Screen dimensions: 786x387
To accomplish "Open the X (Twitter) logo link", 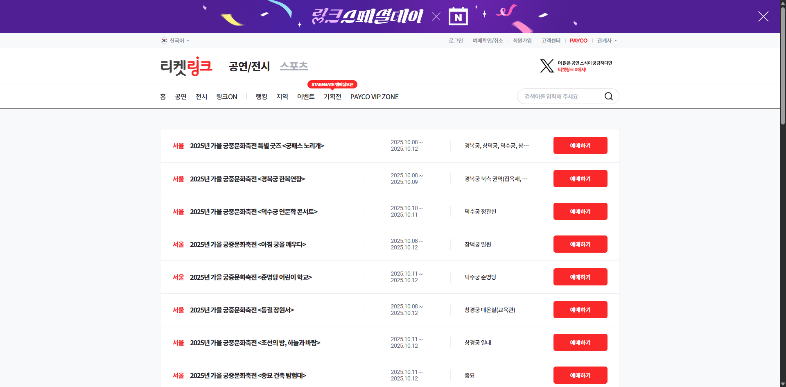I will pyautogui.click(x=547, y=66).
